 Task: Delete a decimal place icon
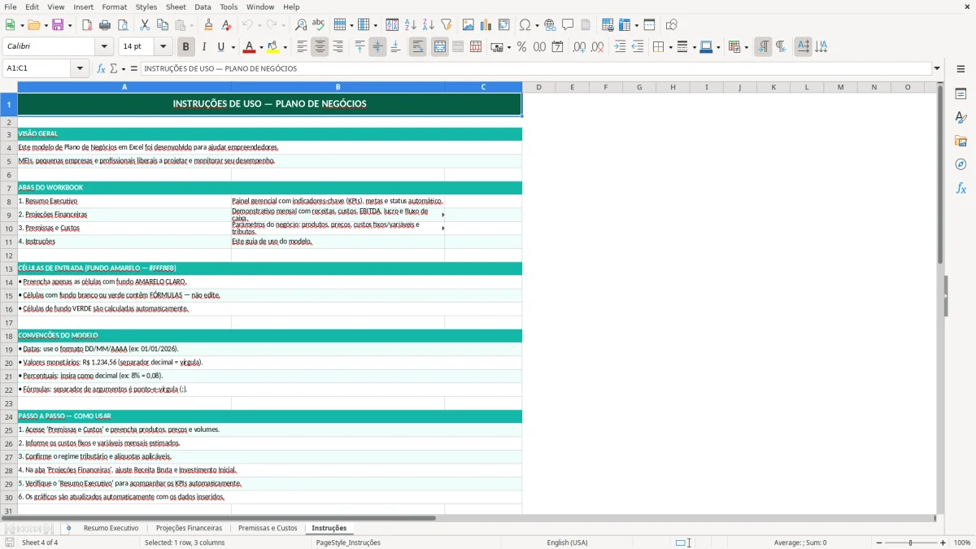597,47
